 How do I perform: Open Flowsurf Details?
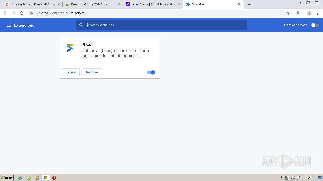click(x=70, y=72)
